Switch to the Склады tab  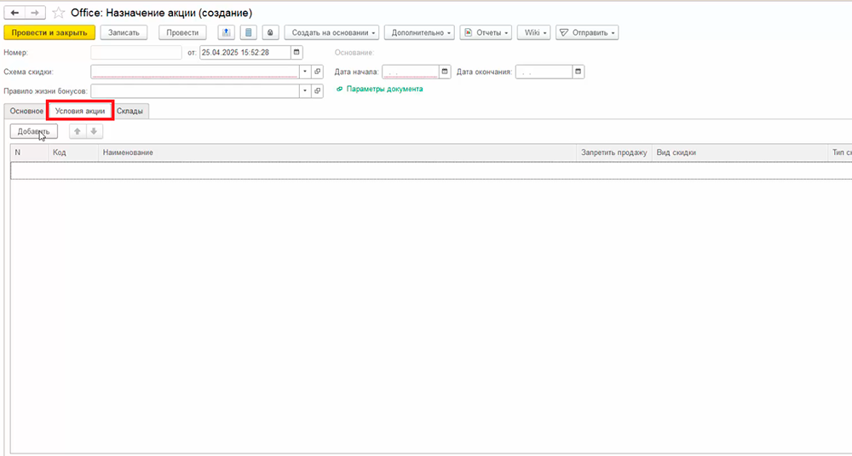tap(130, 111)
